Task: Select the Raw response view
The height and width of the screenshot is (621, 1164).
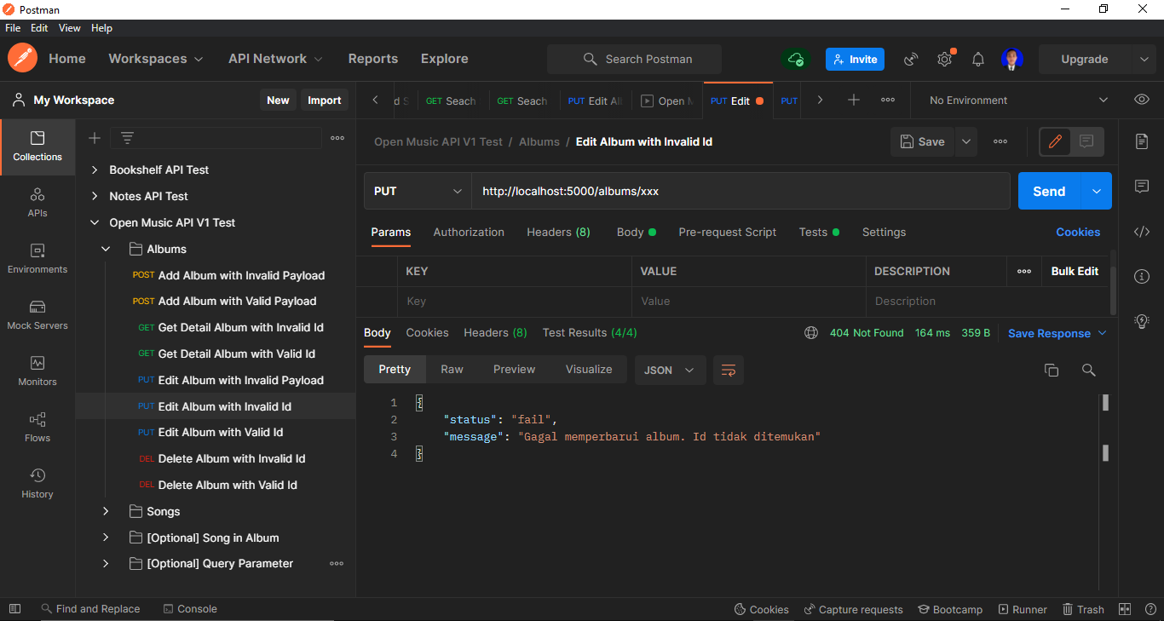Action: pos(452,369)
